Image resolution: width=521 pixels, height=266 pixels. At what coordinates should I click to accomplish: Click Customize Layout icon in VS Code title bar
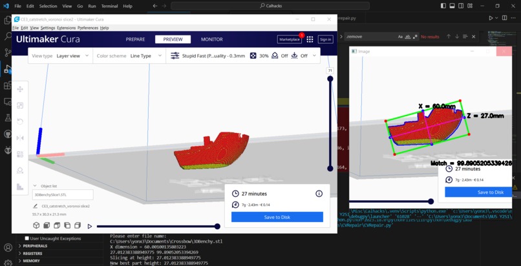[x=470, y=6]
